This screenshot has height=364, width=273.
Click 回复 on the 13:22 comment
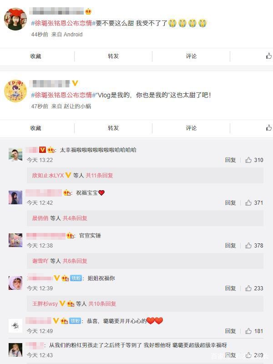coord(230,160)
